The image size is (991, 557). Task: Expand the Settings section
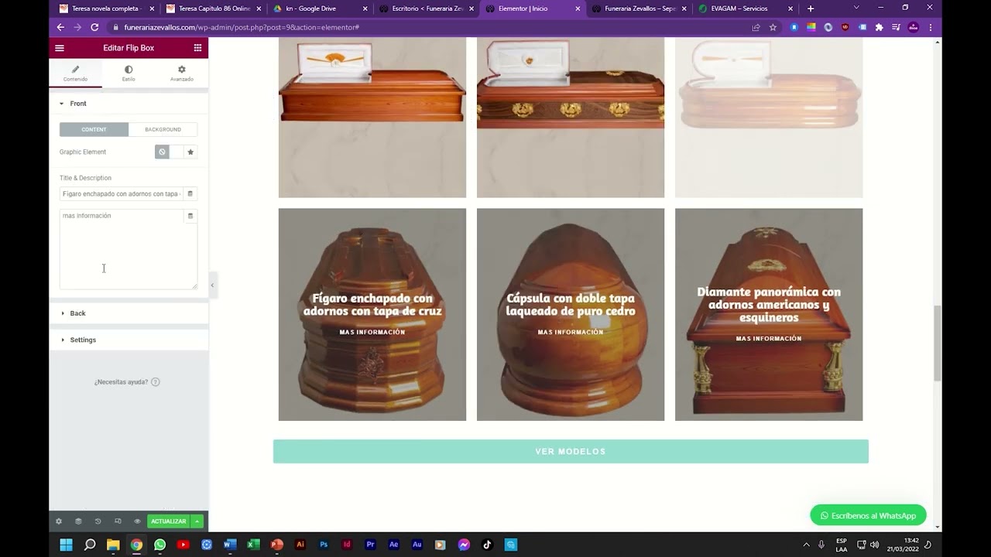point(129,340)
